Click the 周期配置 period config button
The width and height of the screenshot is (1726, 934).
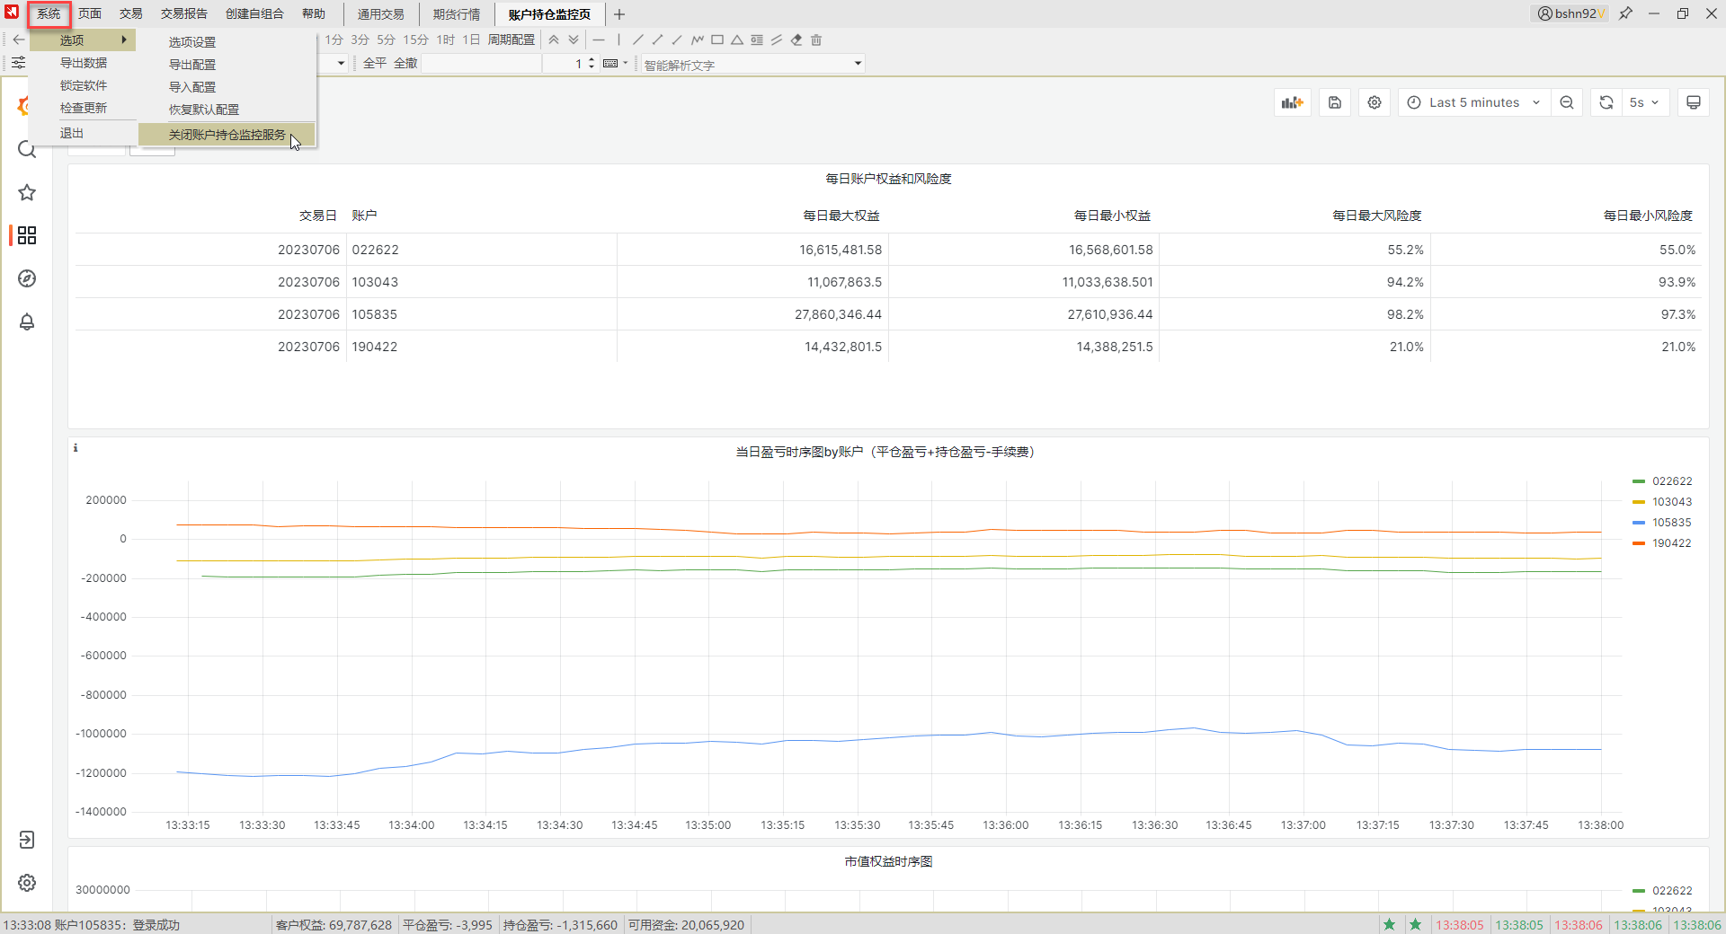point(512,40)
